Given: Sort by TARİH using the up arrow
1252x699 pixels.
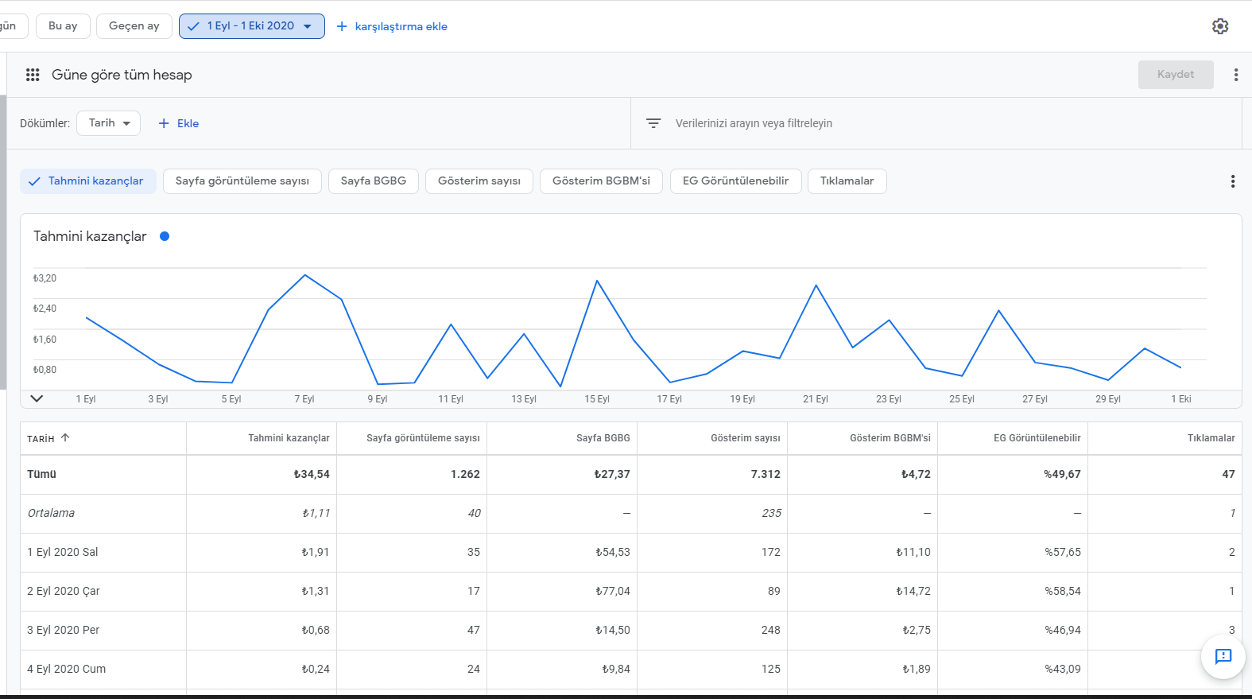Looking at the screenshot, I should point(65,438).
